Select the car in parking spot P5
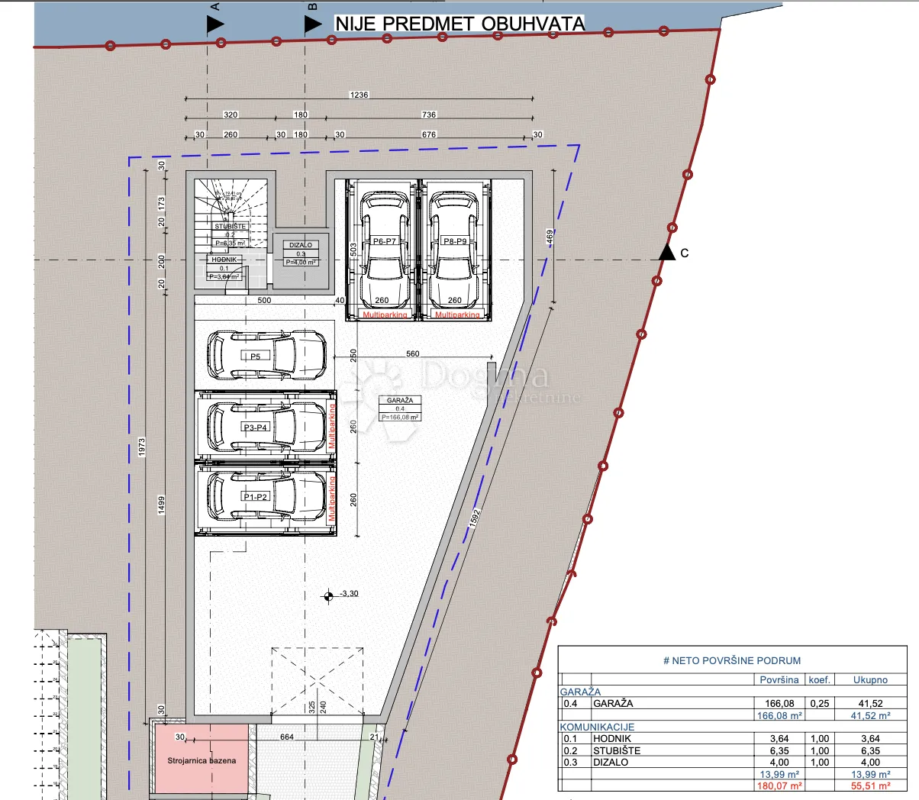The height and width of the screenshot is (800, 919). (266, 356)
